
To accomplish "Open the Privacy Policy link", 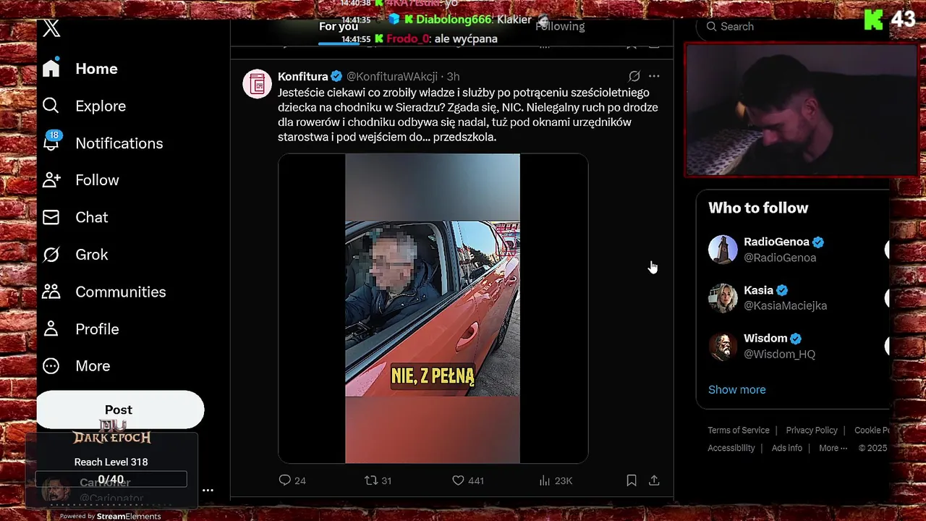I will pyautogui.click(x=812, y=431).
